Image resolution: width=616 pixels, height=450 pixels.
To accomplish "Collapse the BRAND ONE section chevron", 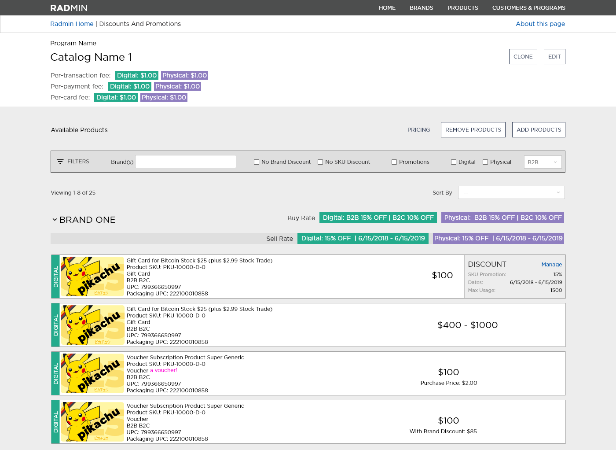I will pyautogui.click(x=55, y=220).
